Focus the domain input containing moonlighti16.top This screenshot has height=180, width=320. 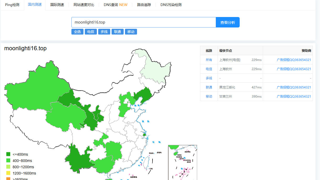144,22
